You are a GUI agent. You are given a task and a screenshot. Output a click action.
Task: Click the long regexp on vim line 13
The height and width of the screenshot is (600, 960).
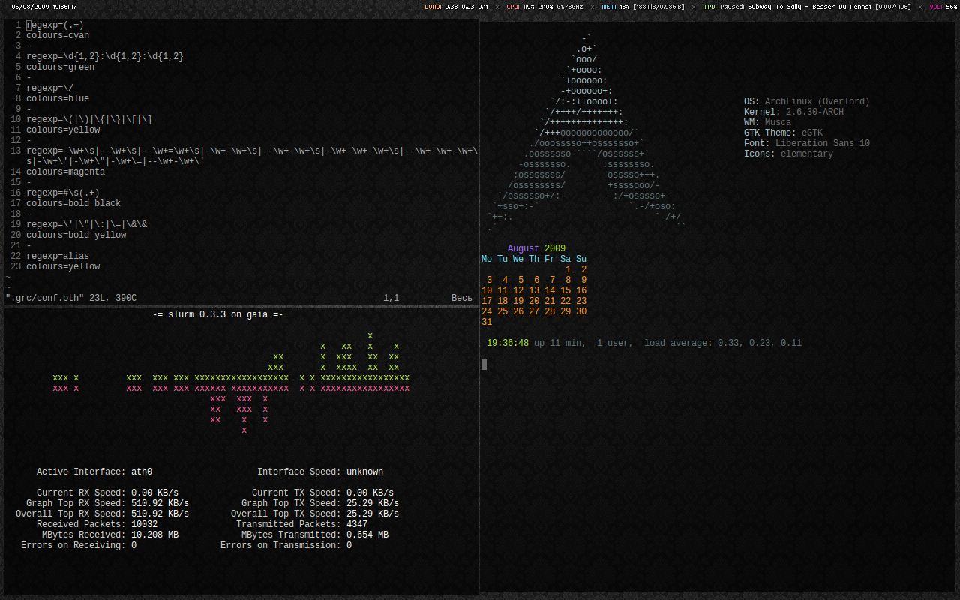(x=252, y=156)
